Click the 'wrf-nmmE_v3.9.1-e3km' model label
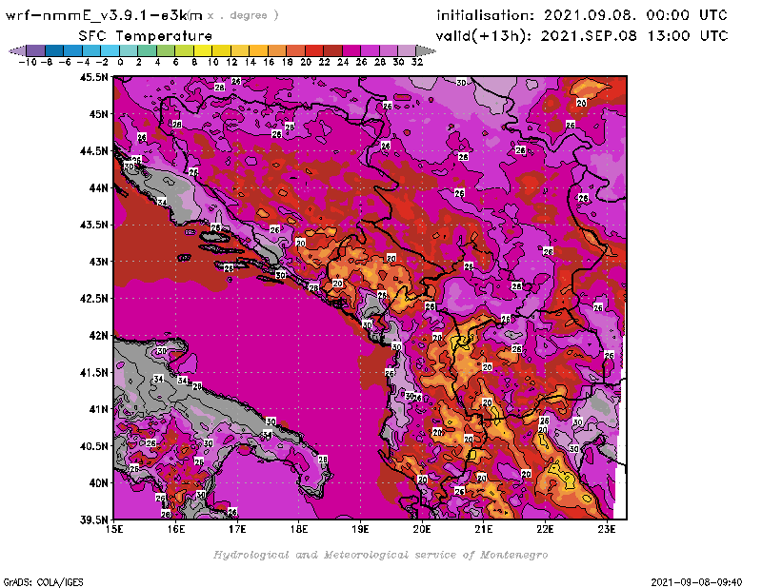The width and height of the screenshot is (762, 588). tap(103, 15)
